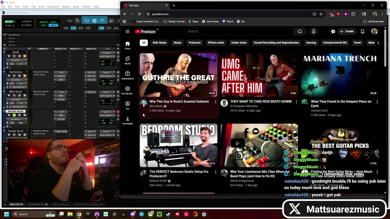The image size is (390, 219).
Task: Open more options for Rick Beato video
Action: pos(216,102)
